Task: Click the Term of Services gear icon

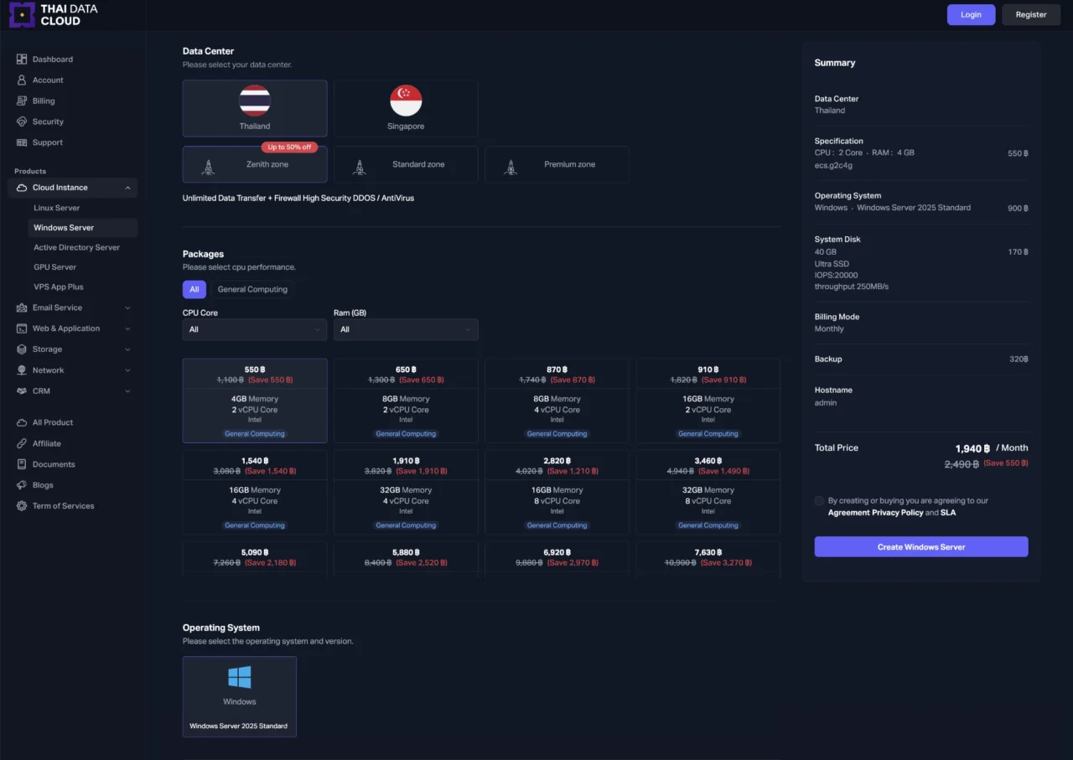Action: tap(22, 506)
